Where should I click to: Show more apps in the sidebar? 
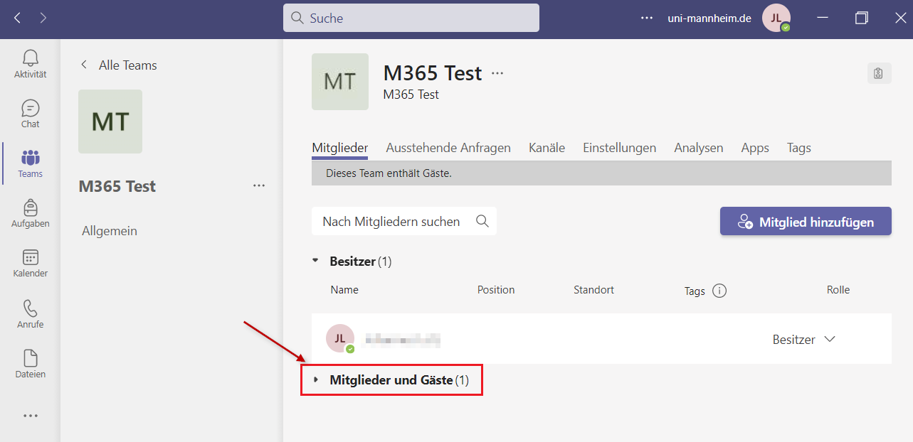tap(30, 416)
